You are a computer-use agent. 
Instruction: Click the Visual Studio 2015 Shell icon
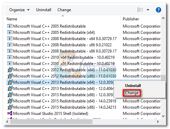(x=10, y=113)
